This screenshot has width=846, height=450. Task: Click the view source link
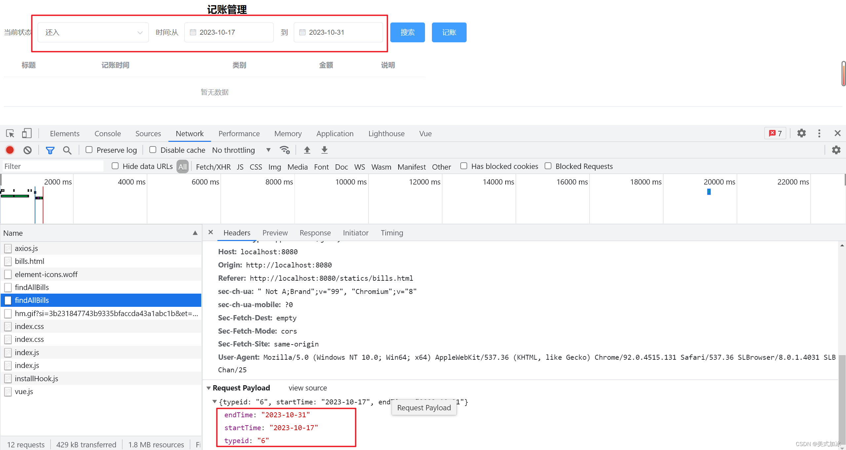coord(307,388)
